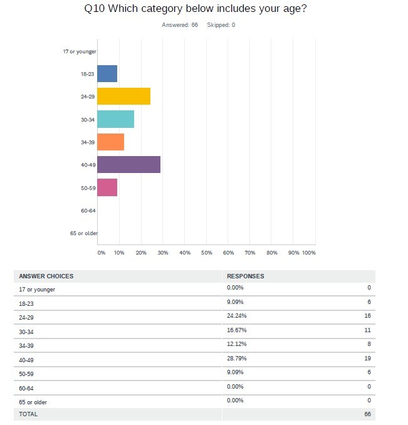Screen dimensions: 408x425
Task: Select the 17 or younger table row
Action: pos(194,289)
